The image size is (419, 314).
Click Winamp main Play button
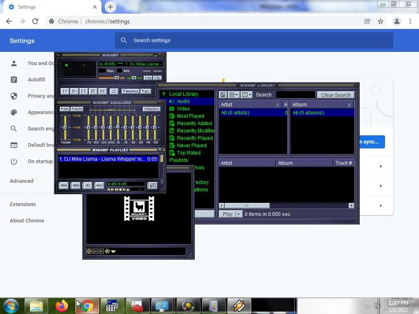click(74, 91)
